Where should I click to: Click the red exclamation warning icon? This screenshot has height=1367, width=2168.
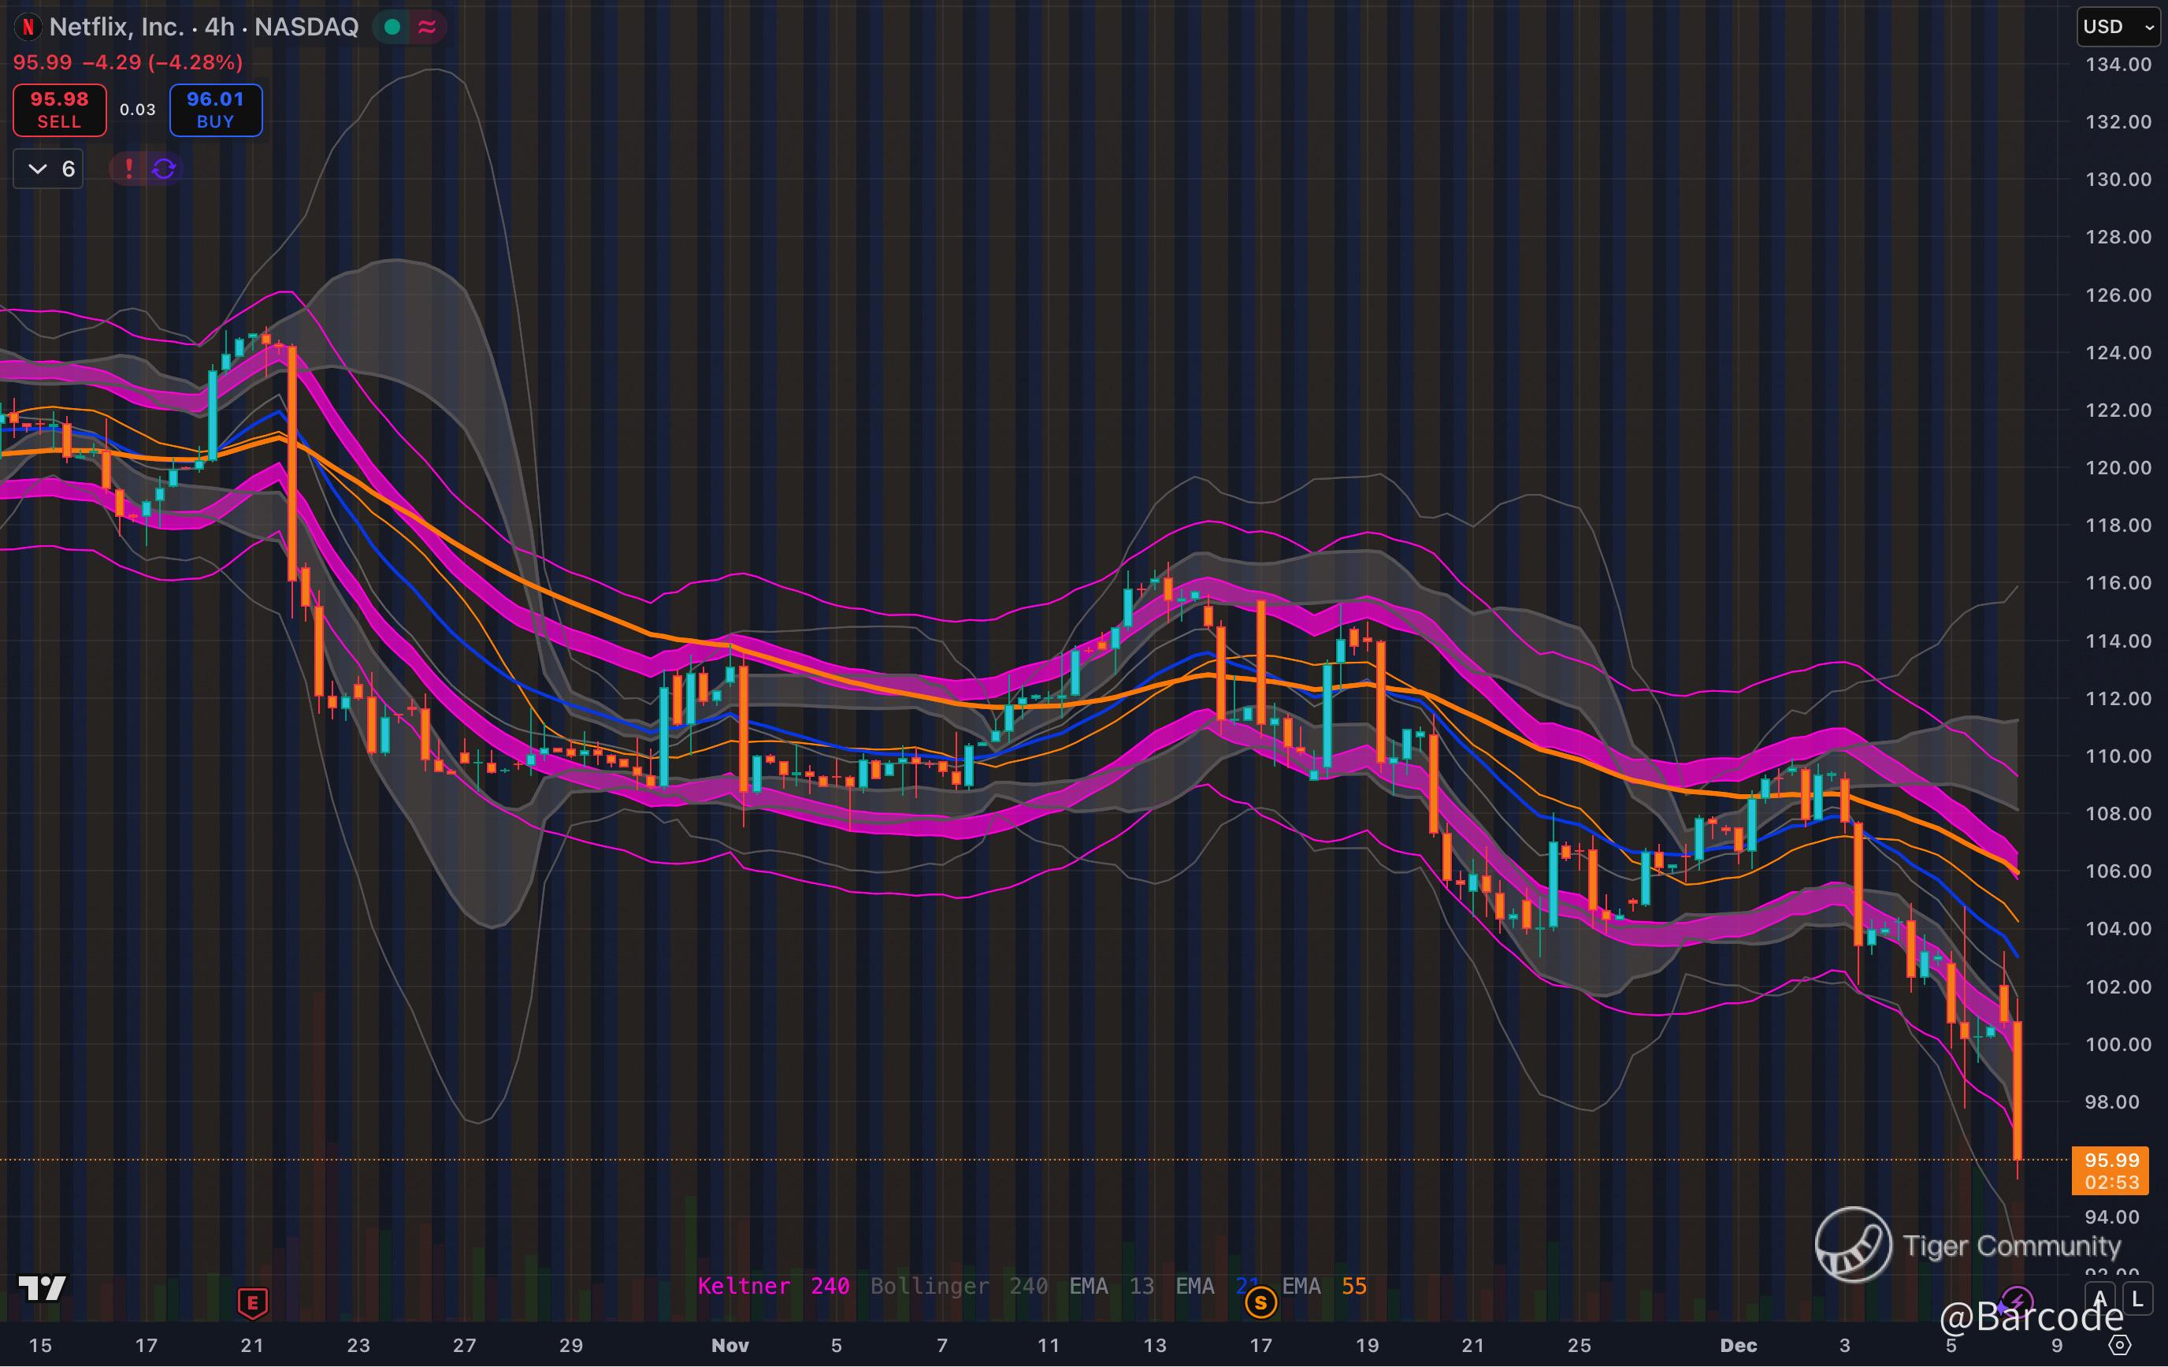click(128, 169)
